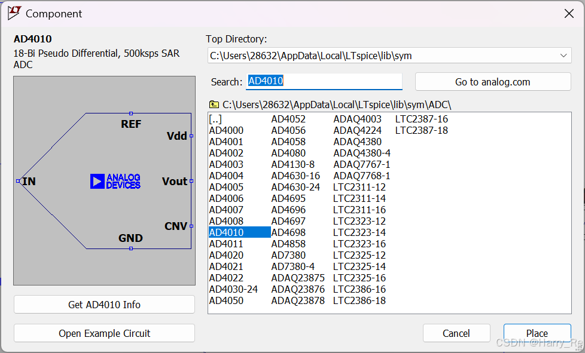Click the Search input field

[x=324, y=81]
